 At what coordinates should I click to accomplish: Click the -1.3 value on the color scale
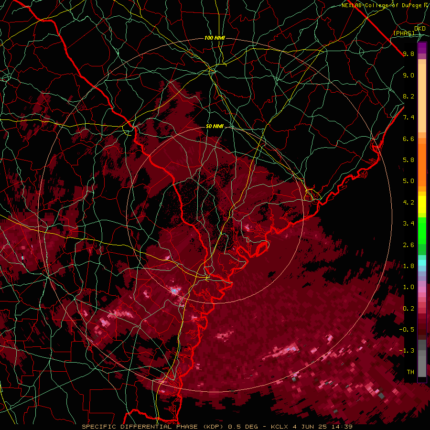407,351
